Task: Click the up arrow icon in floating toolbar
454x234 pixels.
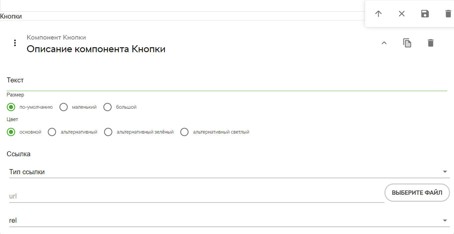Action: pyautogui.click(x=378, y=14)
